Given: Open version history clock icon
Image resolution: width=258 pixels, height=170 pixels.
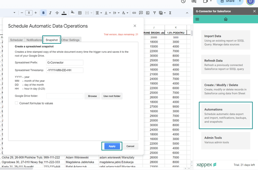Looking at the screenshot, I should [183, 1].
